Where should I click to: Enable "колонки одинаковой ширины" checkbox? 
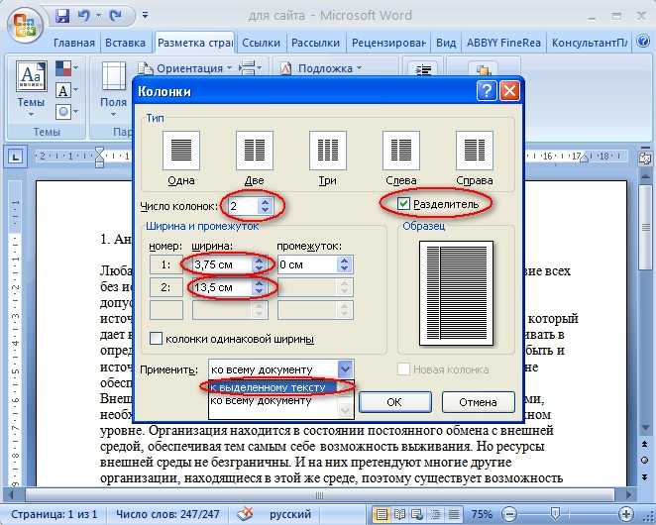(x=156, y=338)
